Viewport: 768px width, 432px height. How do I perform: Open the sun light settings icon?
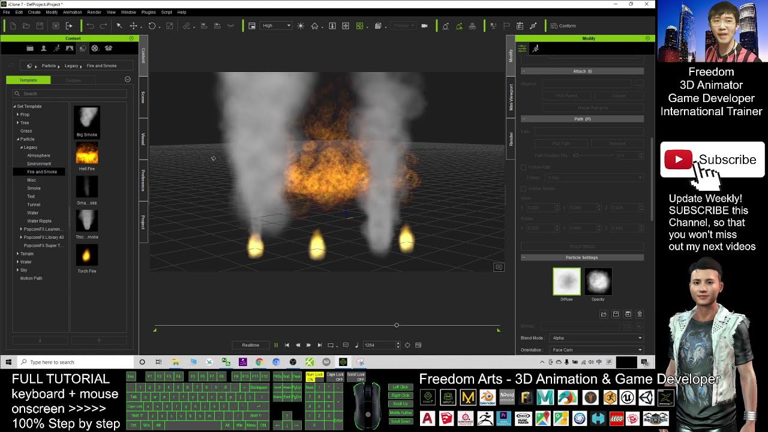pos(301,26)
